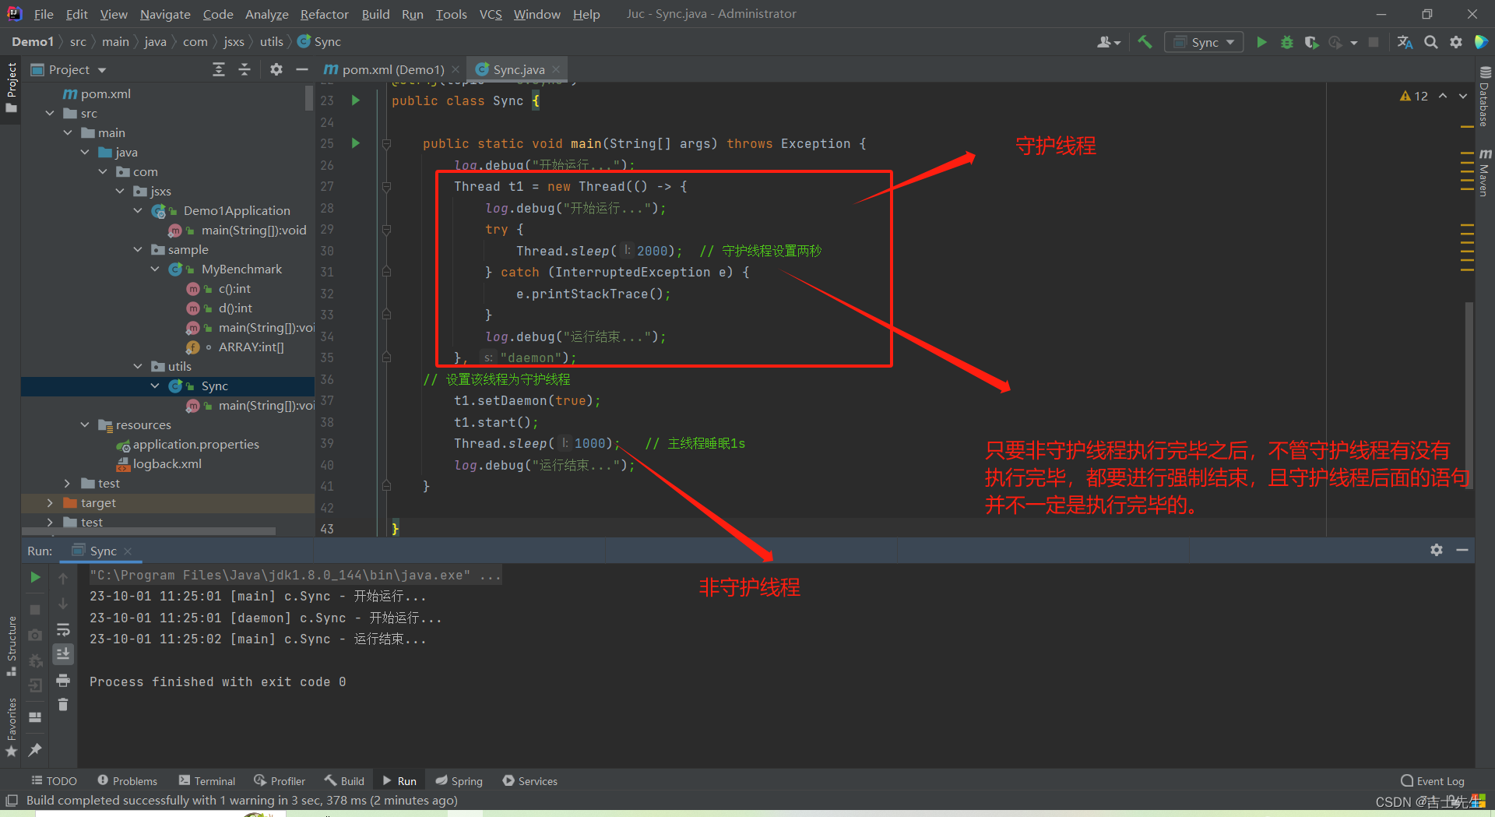Hide the Project tool window
Screen dimensions: 1495x817
pyautogui.click(x=302, y=70)
